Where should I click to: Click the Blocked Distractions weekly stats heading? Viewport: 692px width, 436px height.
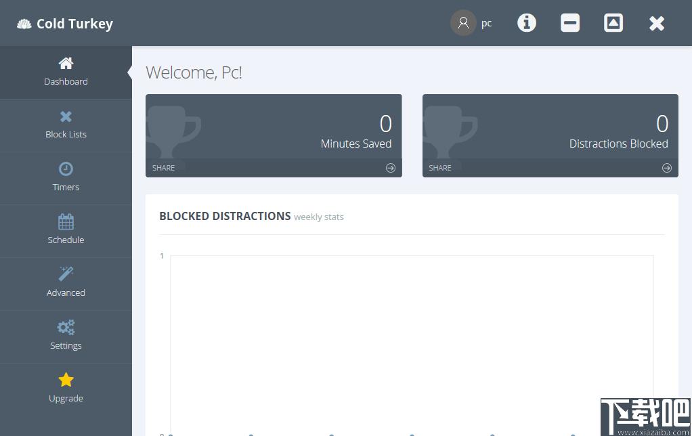tap(252, 216)
